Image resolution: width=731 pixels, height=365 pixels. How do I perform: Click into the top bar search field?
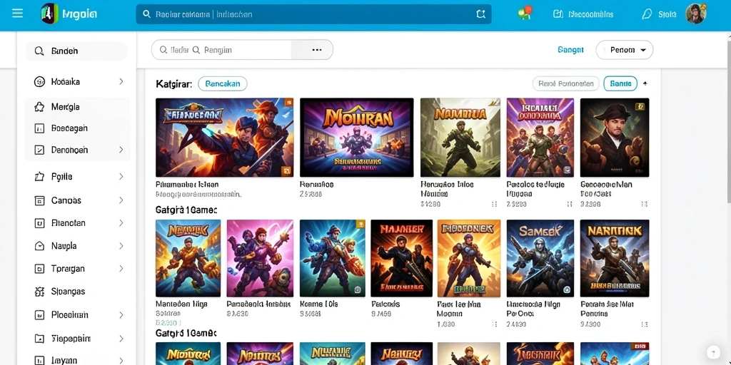pyautogui.click(x=313, y=14)
